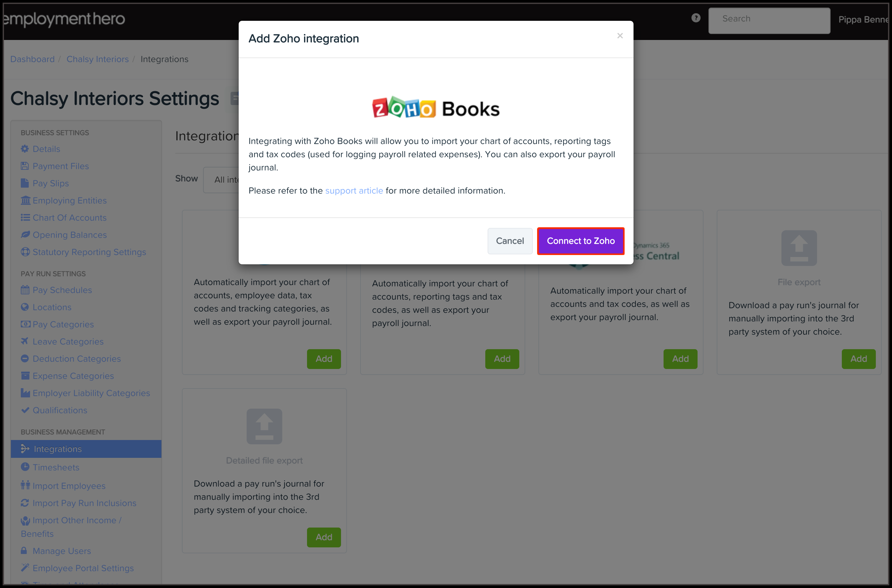Go to the Dashboard breadcrumb
892x588 pixels.
[x=32, y=59]
